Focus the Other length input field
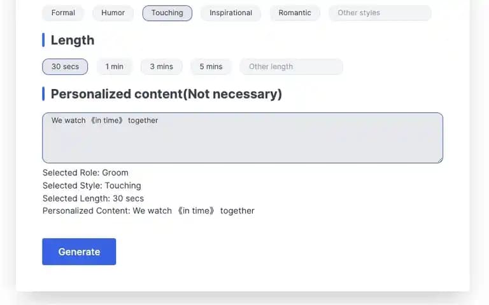 click(291, 67)
